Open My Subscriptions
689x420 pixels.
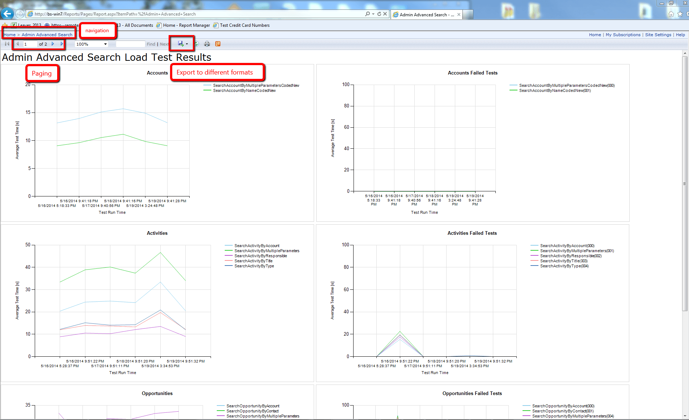623,34
